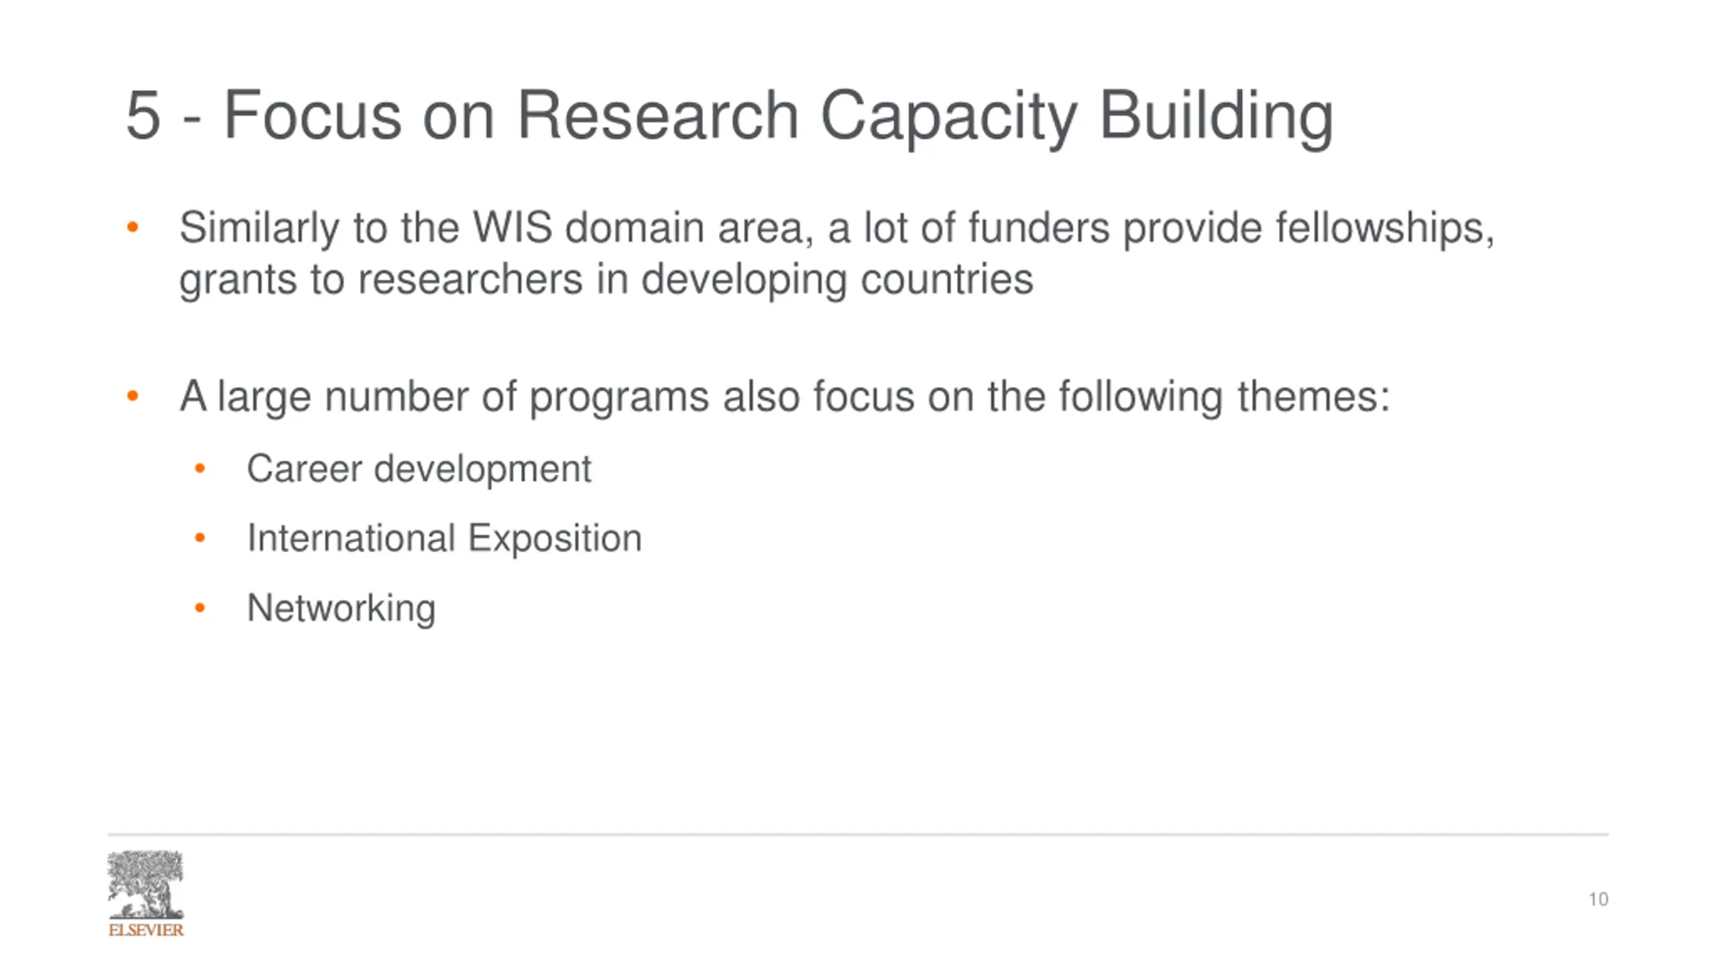Click the slide number 10

tap(1598, 899)
